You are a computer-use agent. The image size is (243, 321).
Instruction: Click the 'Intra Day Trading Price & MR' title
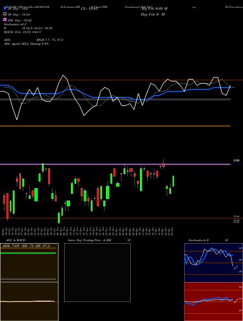pos(89,240)
